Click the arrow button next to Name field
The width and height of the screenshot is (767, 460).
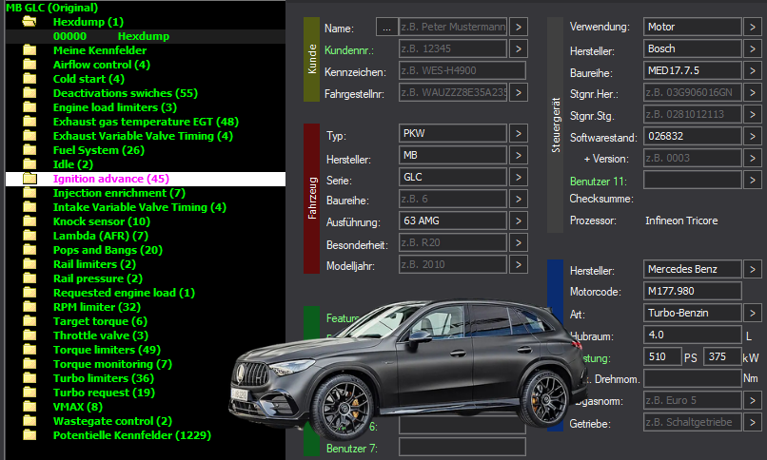point(519,27)
